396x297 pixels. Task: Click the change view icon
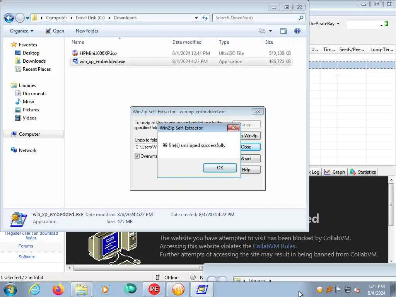(x=262, y=31)
